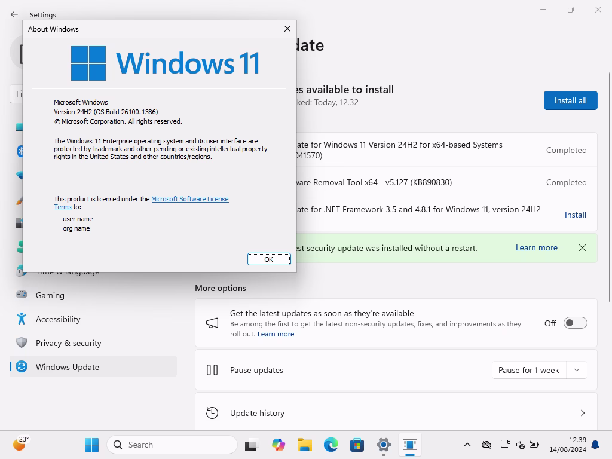The image size is (612, 459).
Task: Click the Pause updates icon
Action: pos(212,370)
